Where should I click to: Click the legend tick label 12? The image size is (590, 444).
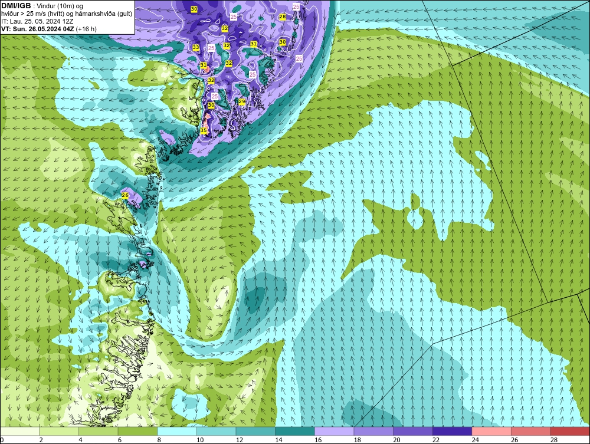[240, 440]
